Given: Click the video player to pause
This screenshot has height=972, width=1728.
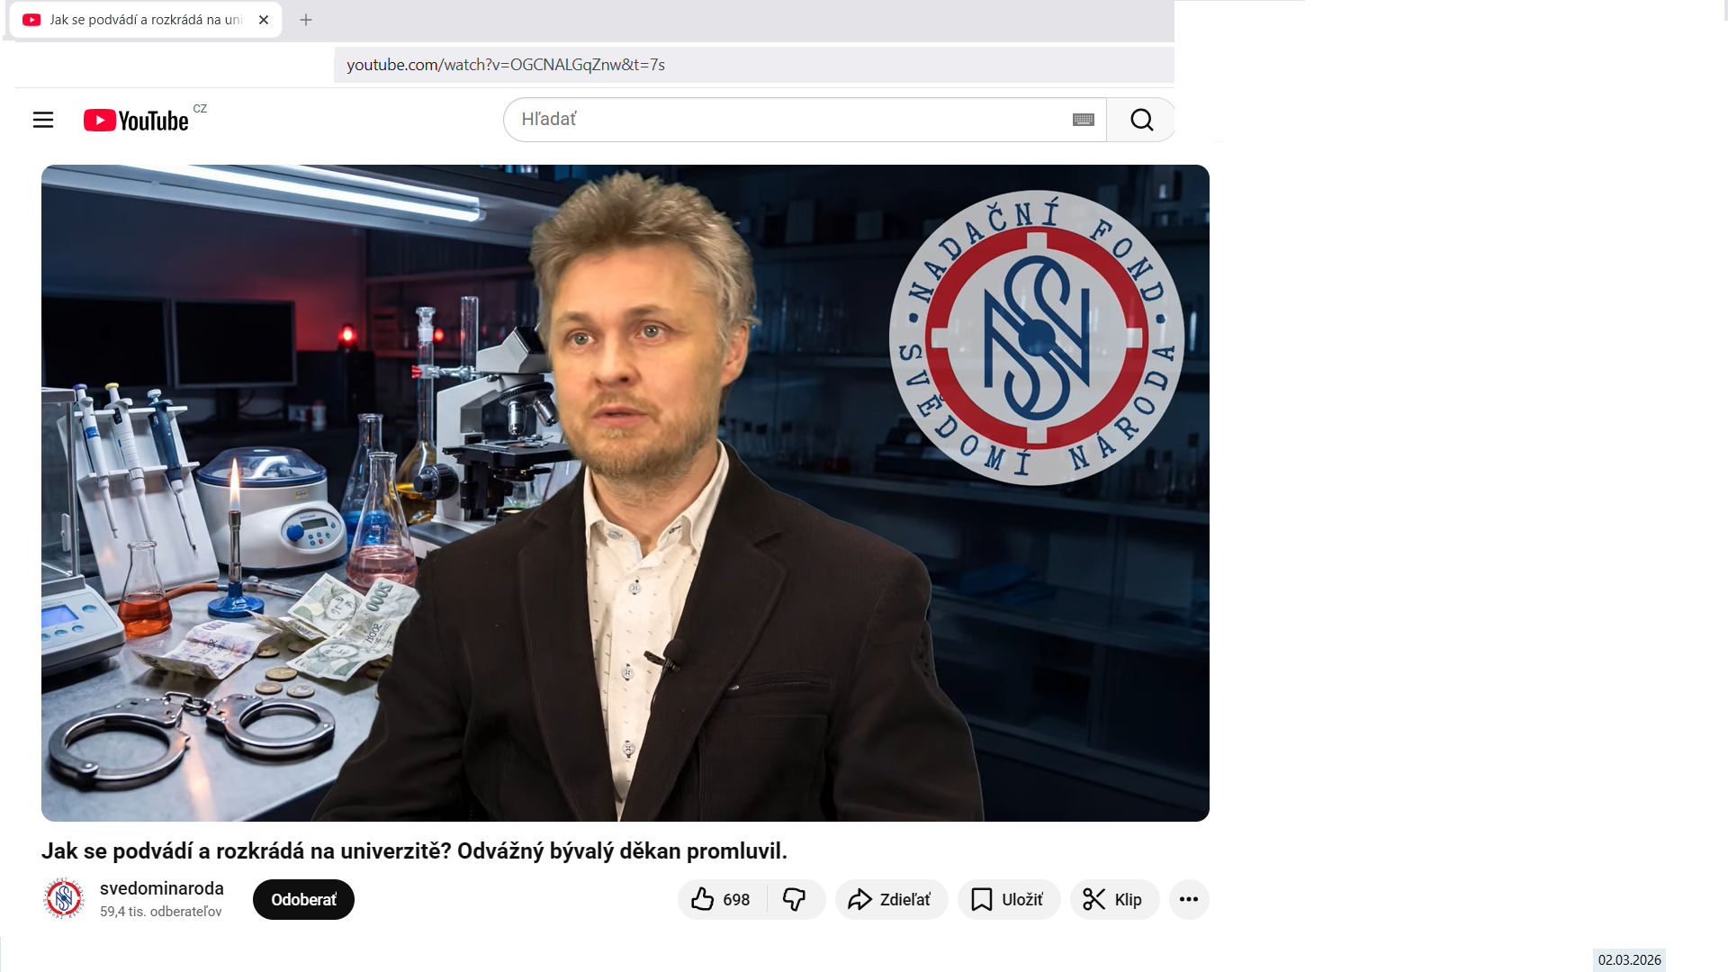Looking at the screenshot, I should pyautogui.click(x=625, y=492).
